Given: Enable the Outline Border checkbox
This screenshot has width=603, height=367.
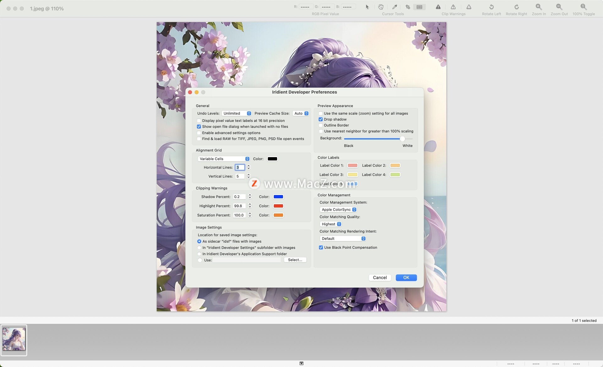Looking at the screenshot, I should pos(321,125).
